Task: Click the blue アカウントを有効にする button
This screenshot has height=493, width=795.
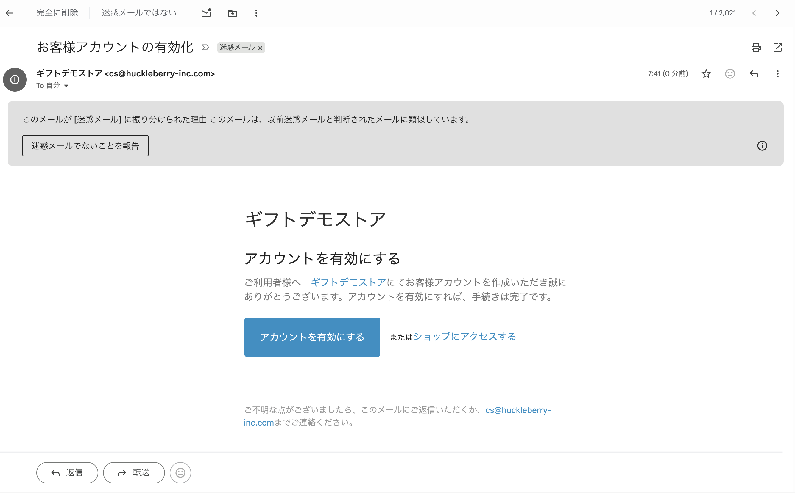Action: pos(312,337)
